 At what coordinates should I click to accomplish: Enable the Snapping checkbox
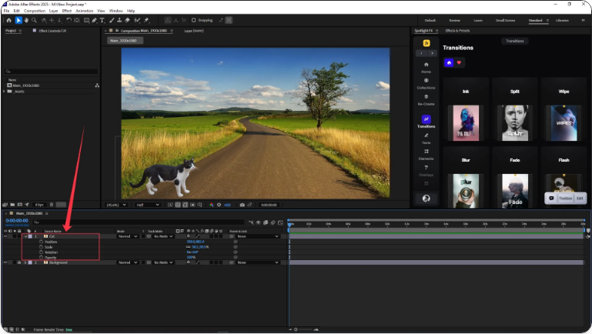coord(193,20)
